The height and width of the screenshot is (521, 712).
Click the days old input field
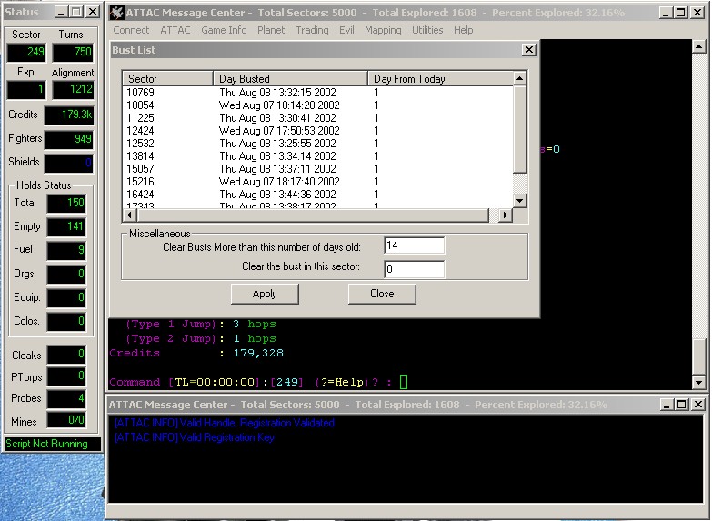[x=414, y=245]
